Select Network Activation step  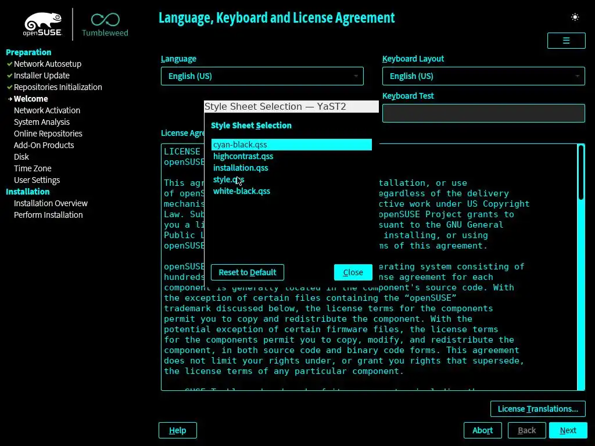click(x=47, y=110)
